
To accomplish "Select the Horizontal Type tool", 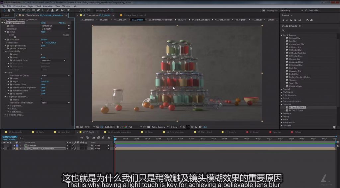I will pyautogui.click(x=42, y=10).
